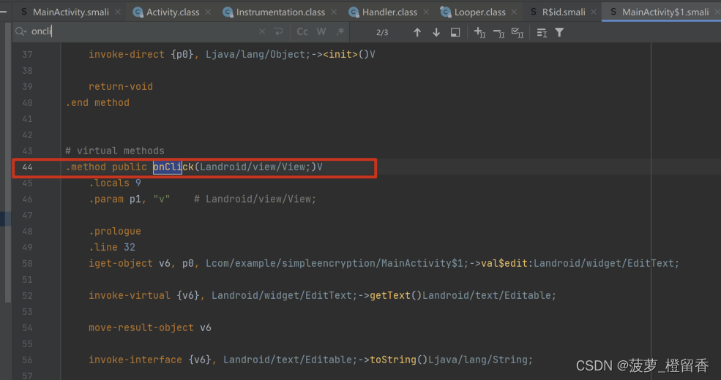Toggle Words (W) match option

tap(321, 31)
